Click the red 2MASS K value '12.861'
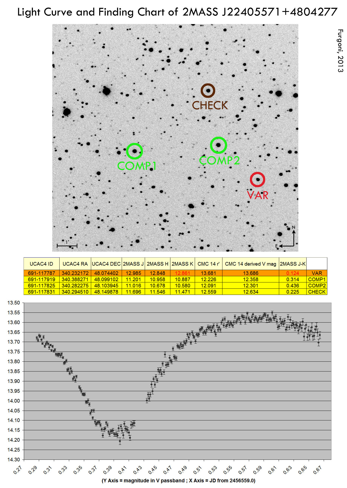 click(182, 273)
